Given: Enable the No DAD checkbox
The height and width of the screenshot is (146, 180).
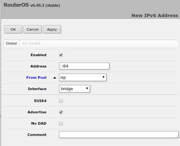Looking at the screenshot, I should coord(61,123).
